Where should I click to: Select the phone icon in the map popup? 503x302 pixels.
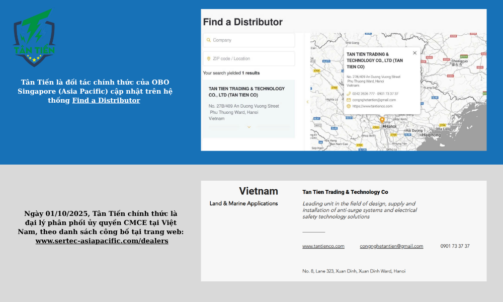pyautogui.click(x=349, y=94)
